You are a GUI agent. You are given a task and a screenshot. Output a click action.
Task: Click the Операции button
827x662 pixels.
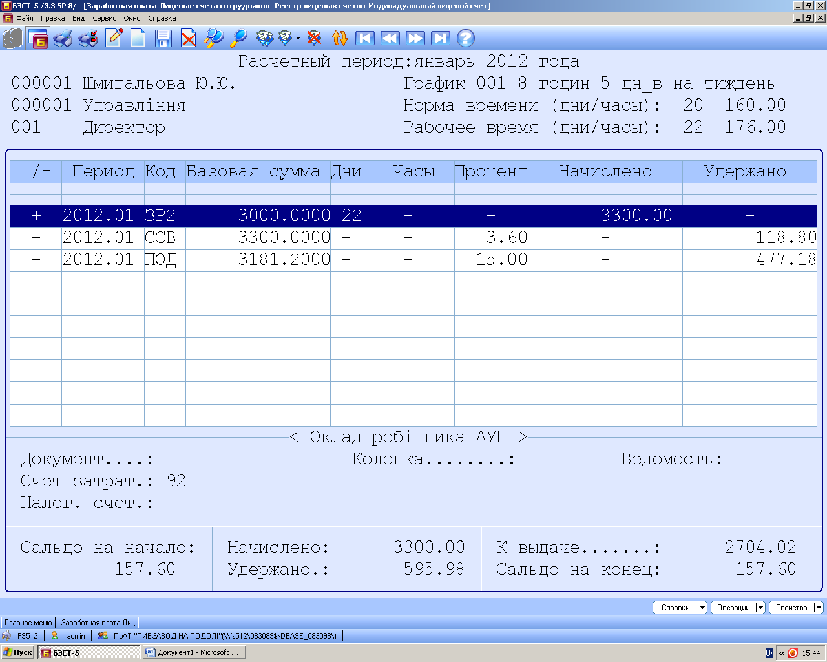coord(733,607)
